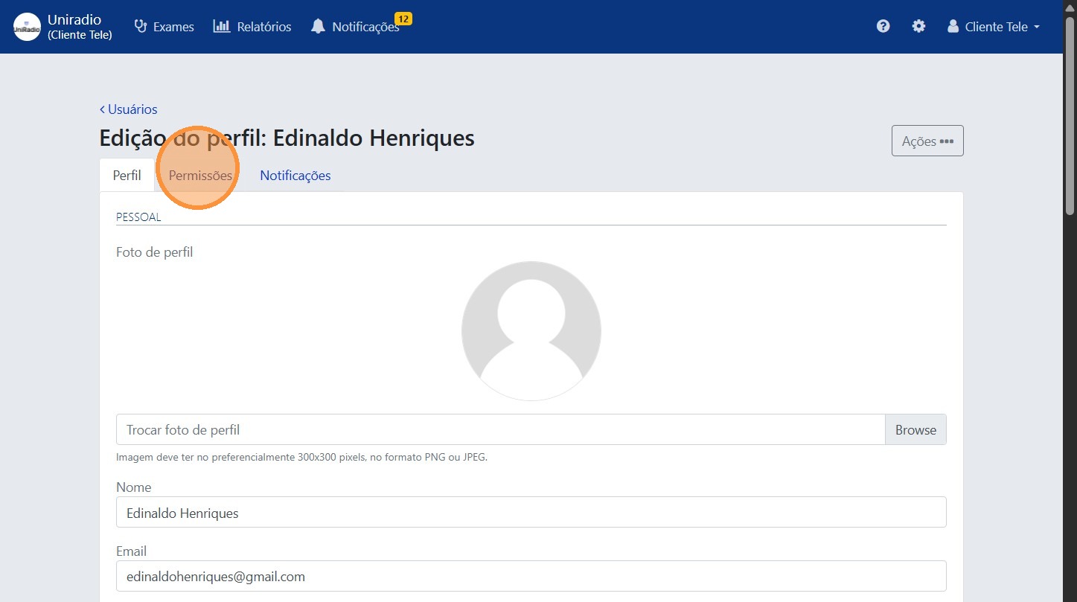Open the help question mark icon

883,26
